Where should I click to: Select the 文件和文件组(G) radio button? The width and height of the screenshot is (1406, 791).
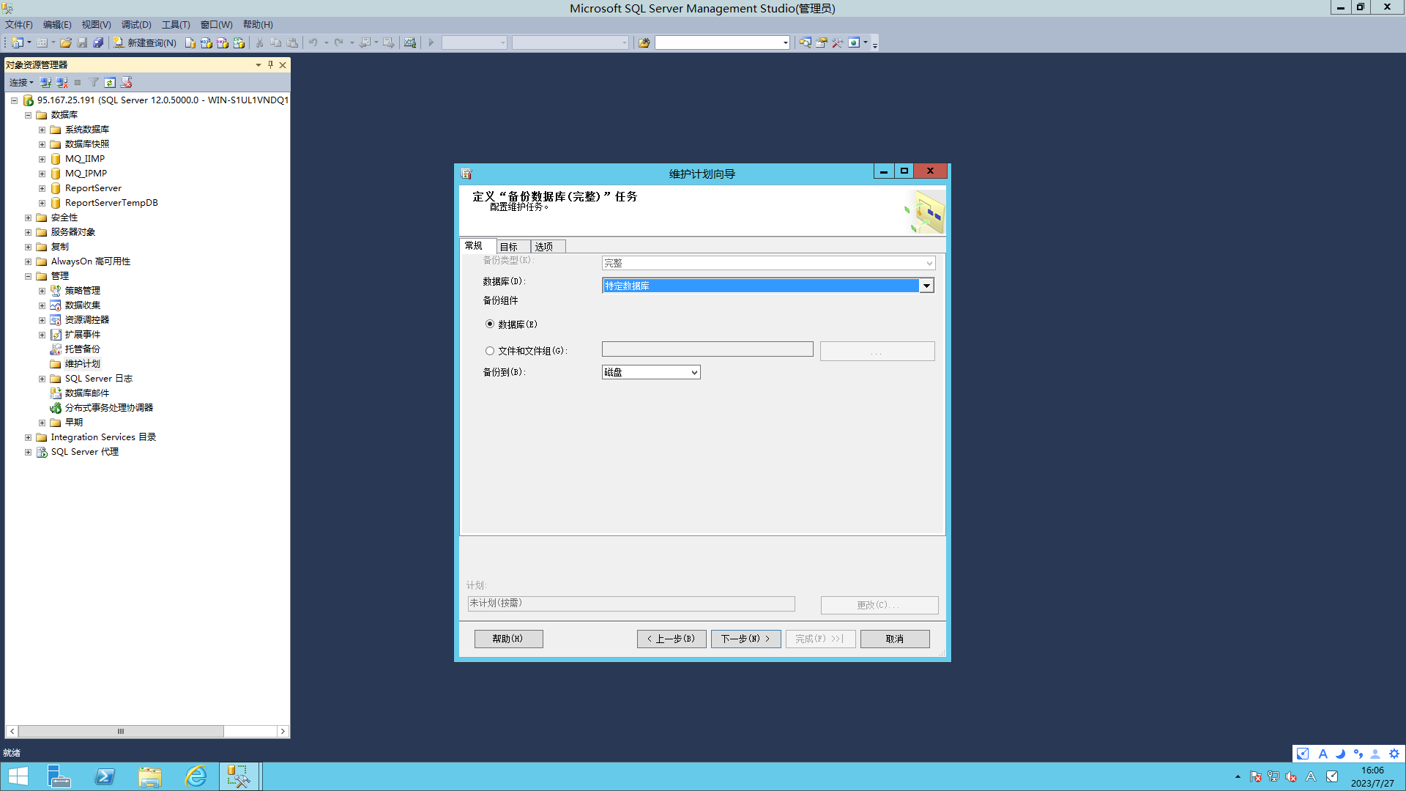point(490,351)
